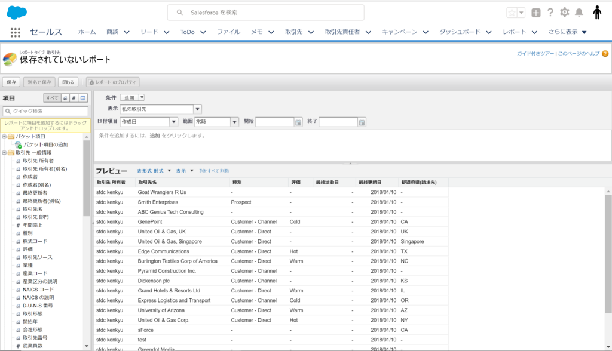612x351 pixels.
Task: Click the preview vertical scrollbar
Action: coord(608,254)
